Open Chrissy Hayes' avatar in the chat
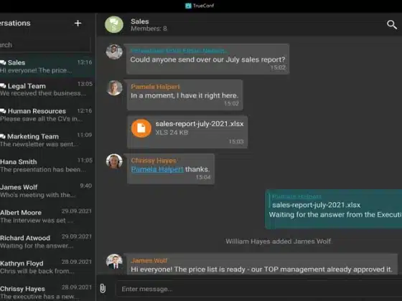Viewport: 402px width, 301px height. [114, 161]
